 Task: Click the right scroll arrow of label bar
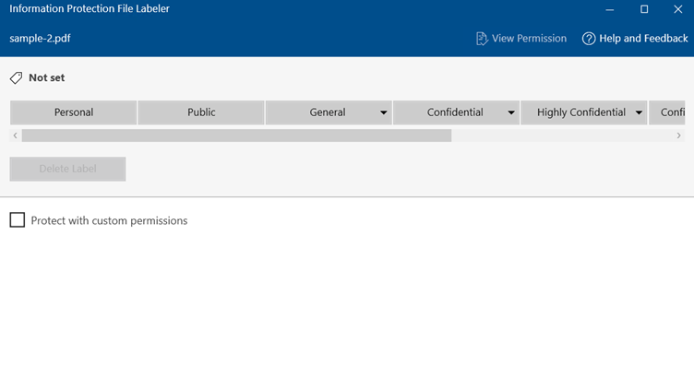tap(679, 135)
